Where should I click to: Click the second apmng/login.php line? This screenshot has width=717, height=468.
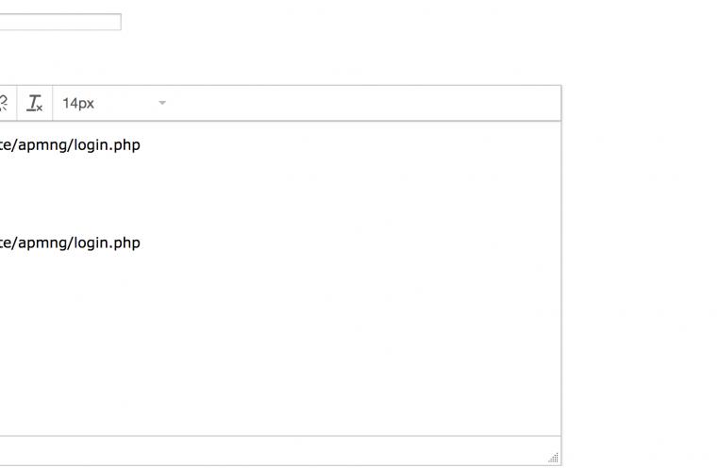tap(70, 242)
